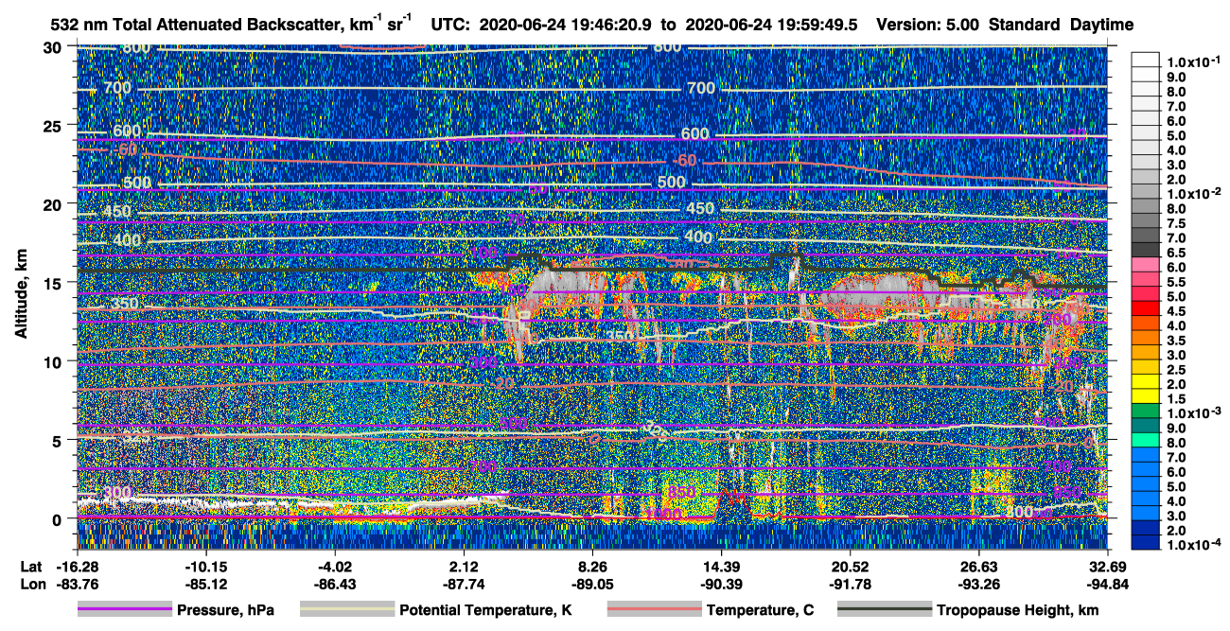Click the 'Temperature, C' legend label

pyautogui.click(x=760, y=610)
